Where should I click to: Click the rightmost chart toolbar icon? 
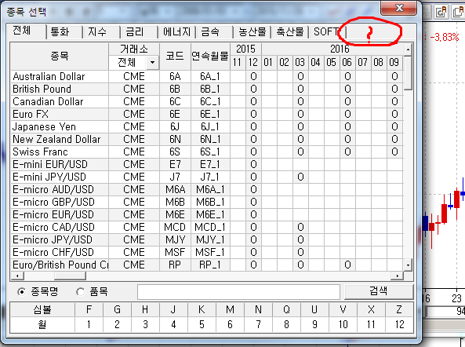[x=459, y=12]
